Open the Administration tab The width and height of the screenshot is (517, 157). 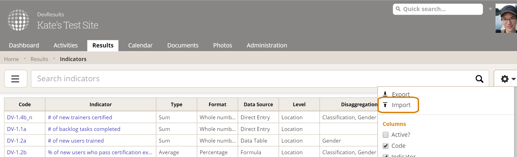point(267,45)
